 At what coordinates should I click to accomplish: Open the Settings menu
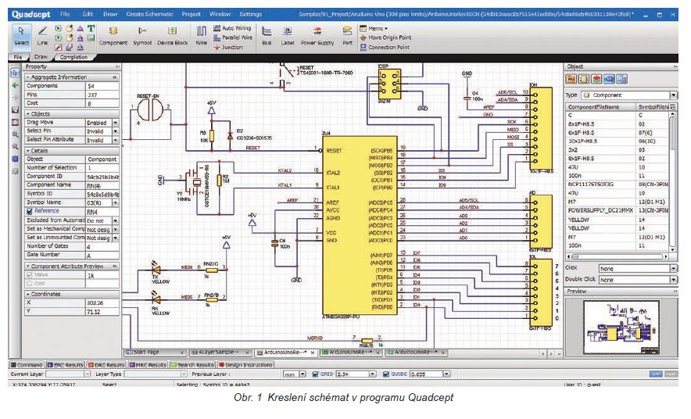coord(250,14)
